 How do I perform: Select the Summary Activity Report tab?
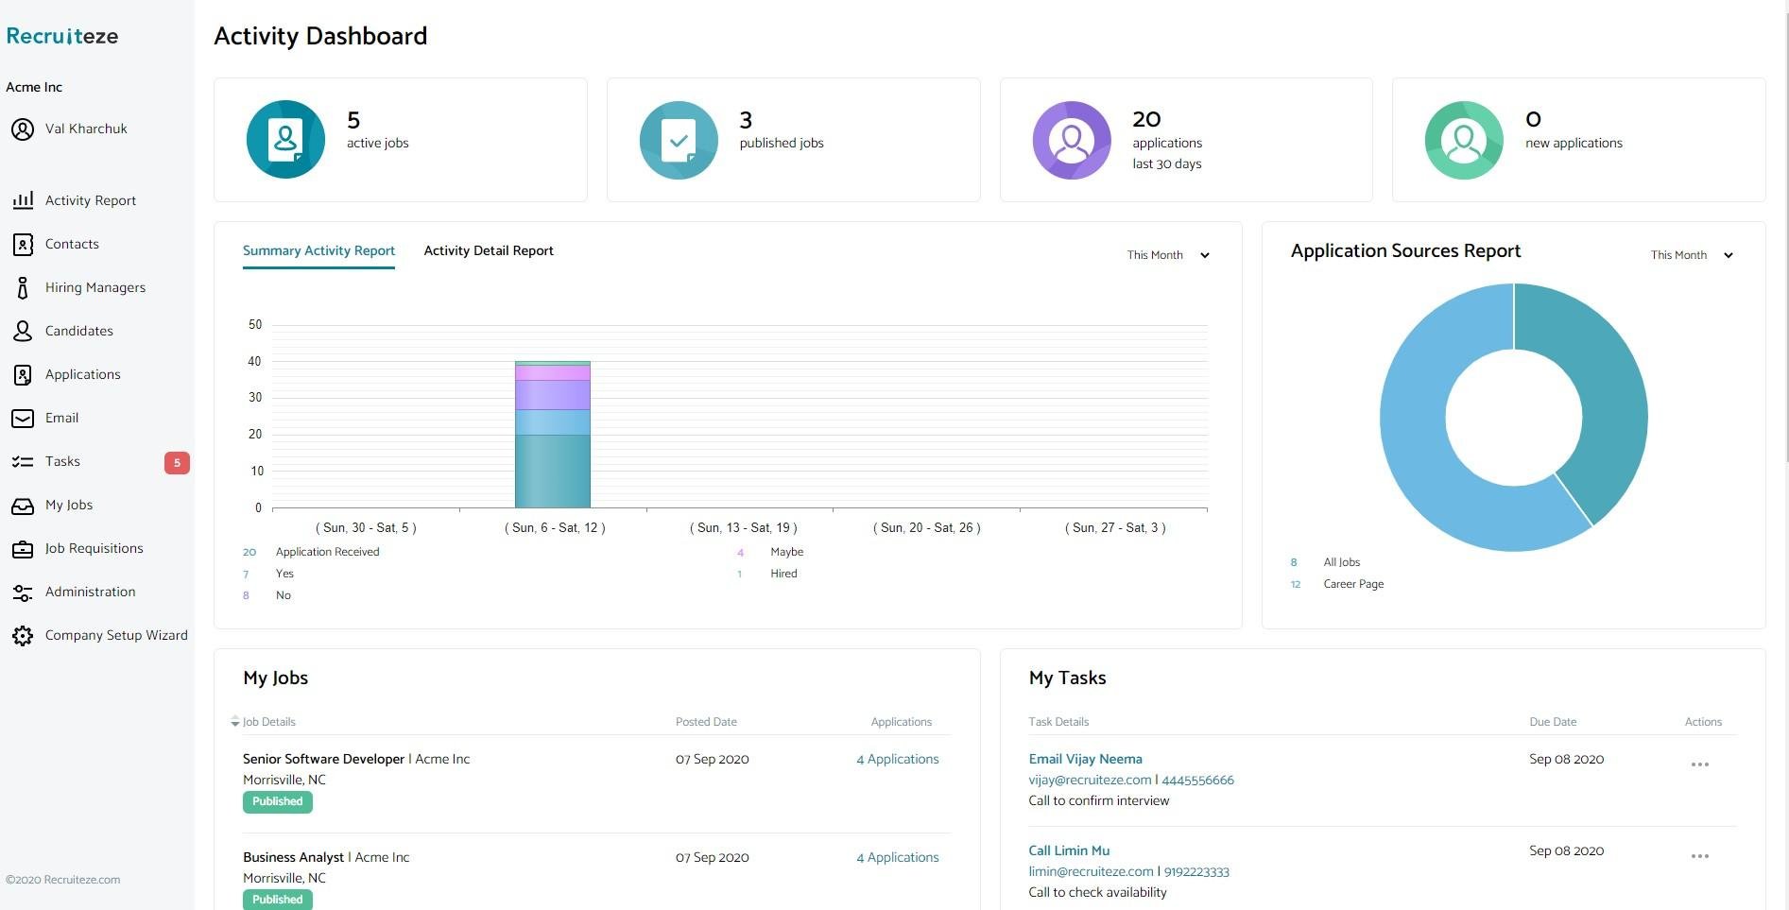coord(318,250)
